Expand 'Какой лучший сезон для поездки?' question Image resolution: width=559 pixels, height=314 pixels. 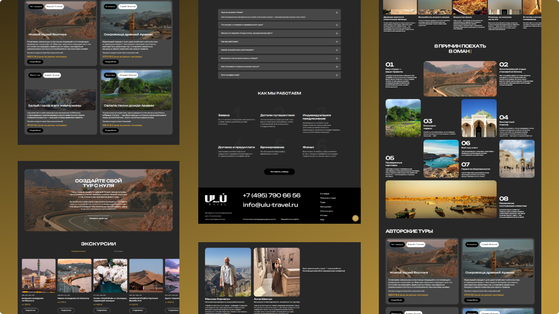[279, 50]
